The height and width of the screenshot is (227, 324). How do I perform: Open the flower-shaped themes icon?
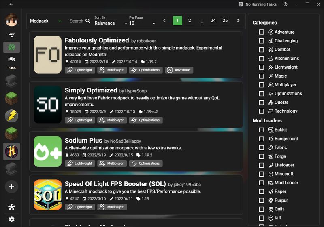tap(12, 207)
